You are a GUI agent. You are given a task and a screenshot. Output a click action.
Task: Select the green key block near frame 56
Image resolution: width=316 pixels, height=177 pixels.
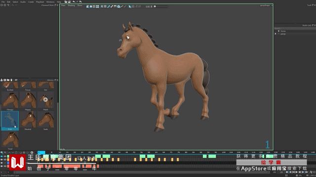143,156
